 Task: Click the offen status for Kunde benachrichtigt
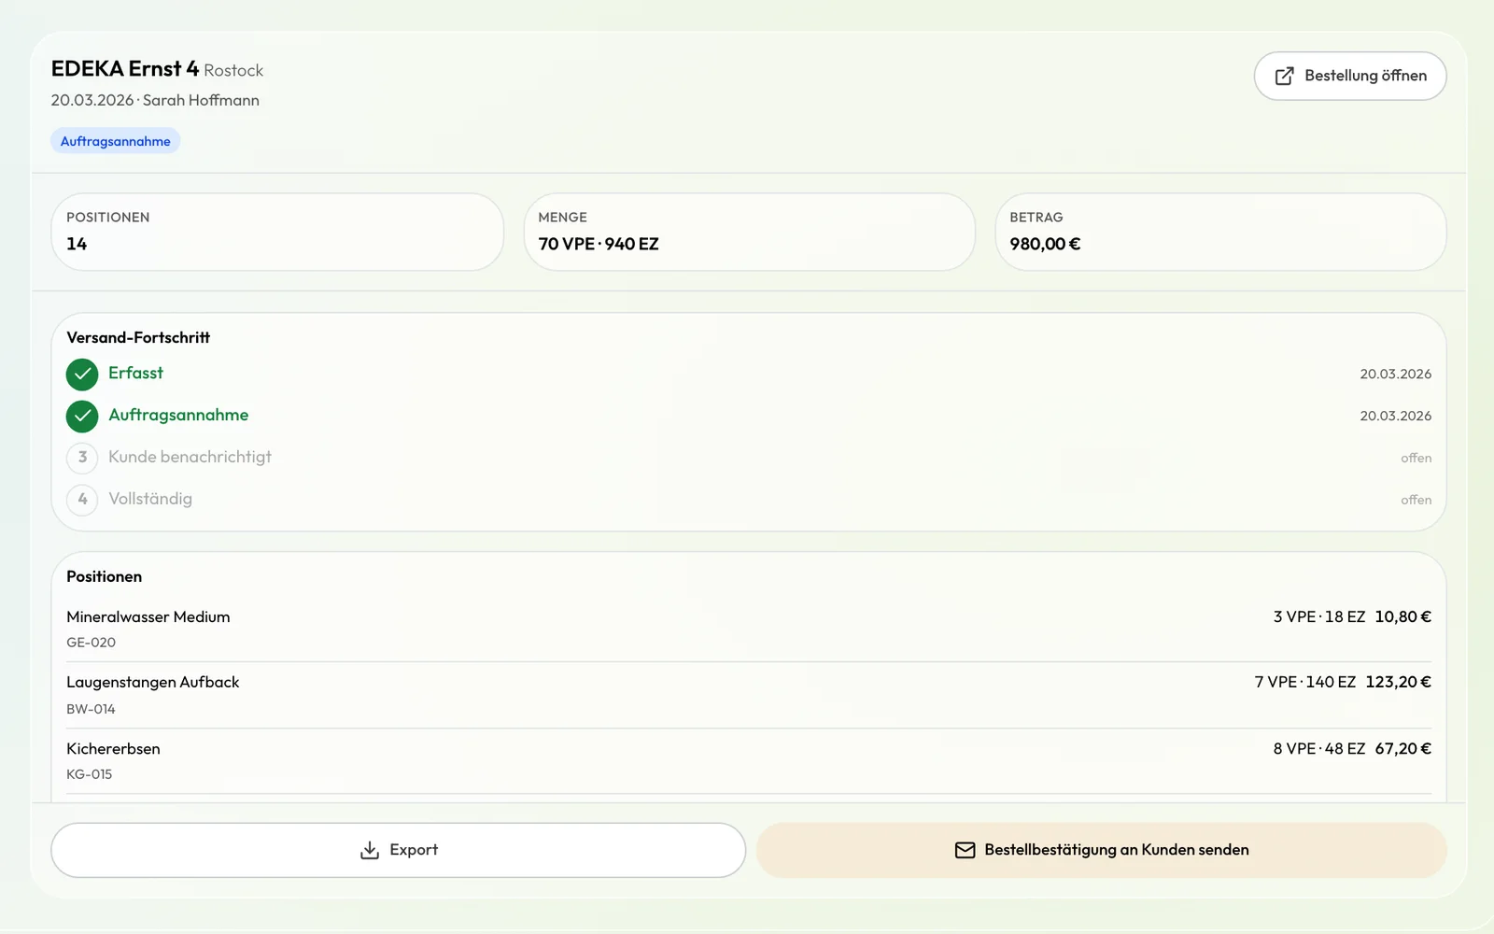click(x=1416, y=458)
